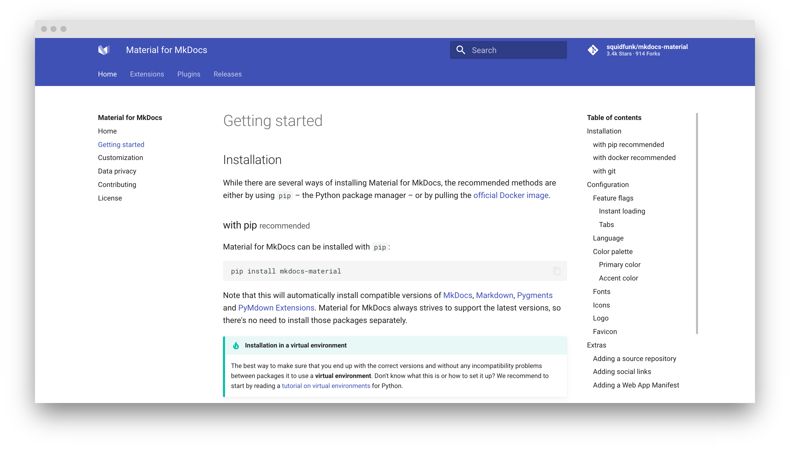Follow the Markdown link in paragraph
This screenshot has width=790, height=453.
(x=494, y=295)
